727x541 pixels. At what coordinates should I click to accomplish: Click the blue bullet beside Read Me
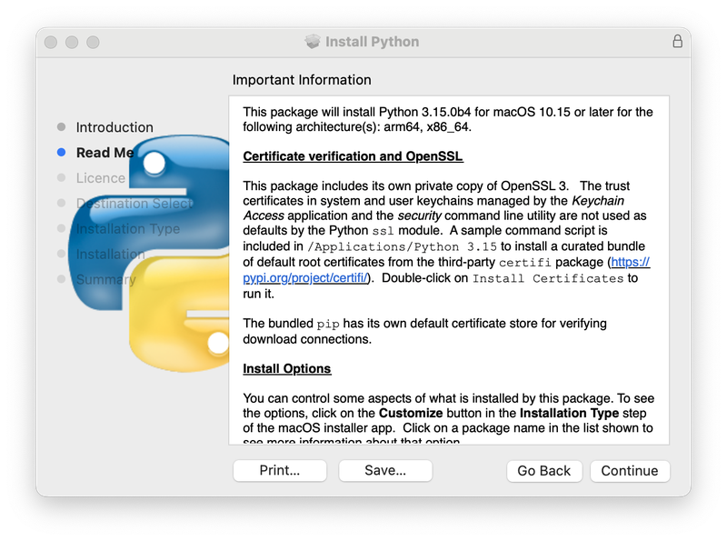point(61,152)
